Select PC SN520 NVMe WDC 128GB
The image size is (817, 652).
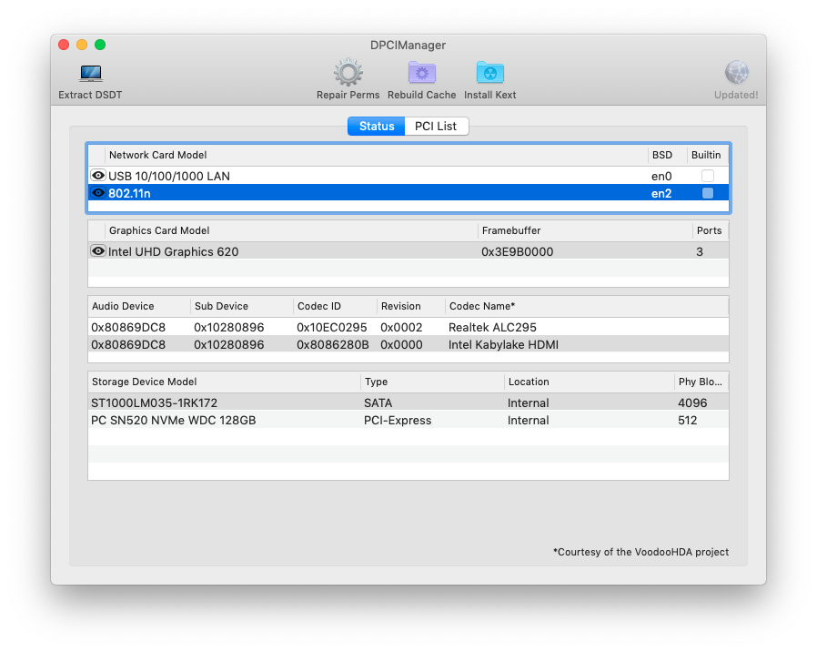coord(173,421)
